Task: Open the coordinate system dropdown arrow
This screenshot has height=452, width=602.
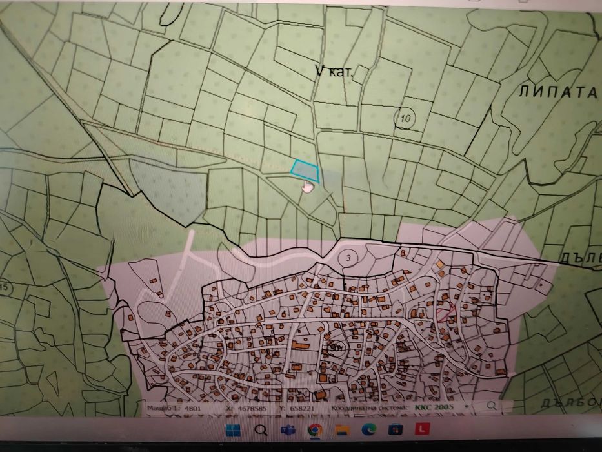Action: point(467,406)
